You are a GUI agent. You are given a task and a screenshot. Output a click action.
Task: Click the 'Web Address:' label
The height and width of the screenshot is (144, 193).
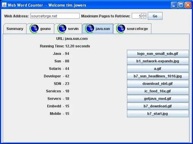(16, 16)
